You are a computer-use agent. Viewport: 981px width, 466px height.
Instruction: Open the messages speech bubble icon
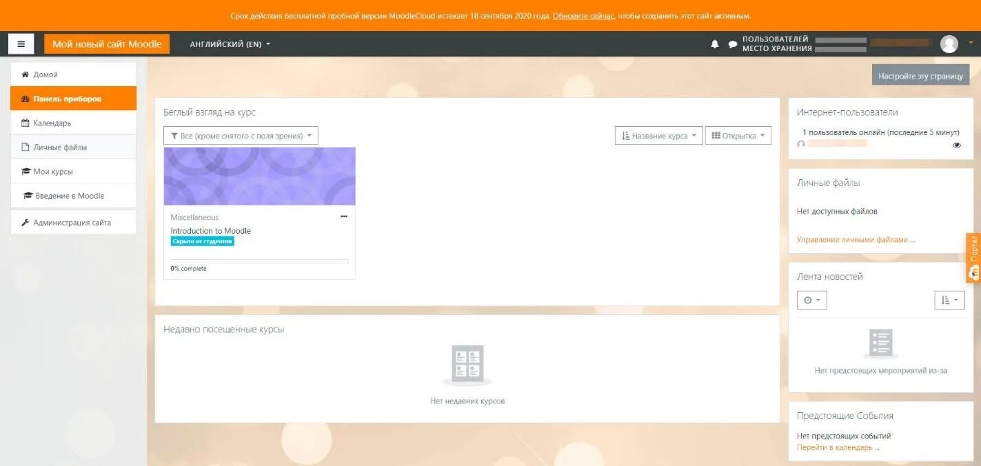(x=733, y=44)
